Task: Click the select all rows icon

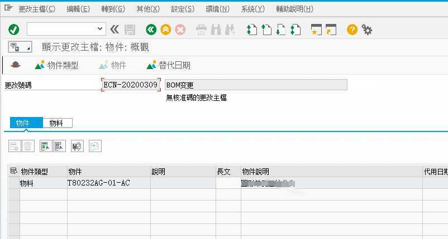Action: (46, 146)
